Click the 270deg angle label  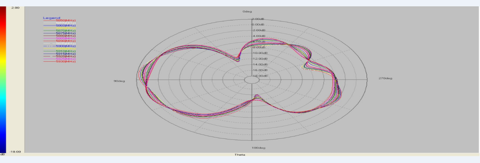click(386, 78)
